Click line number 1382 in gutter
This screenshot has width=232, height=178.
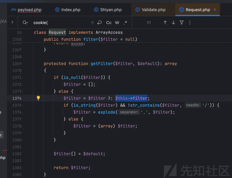pyautogui.click(x=17, y=154)
